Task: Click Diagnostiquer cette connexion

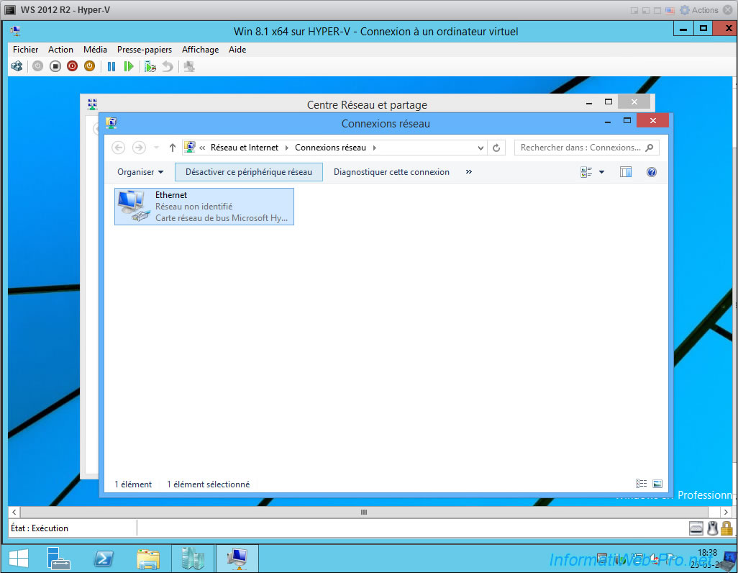Action: [391, 172]
